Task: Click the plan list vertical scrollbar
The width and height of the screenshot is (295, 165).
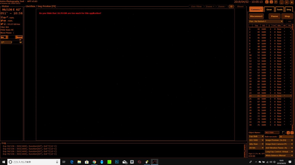Action: [x=293, y=77]
